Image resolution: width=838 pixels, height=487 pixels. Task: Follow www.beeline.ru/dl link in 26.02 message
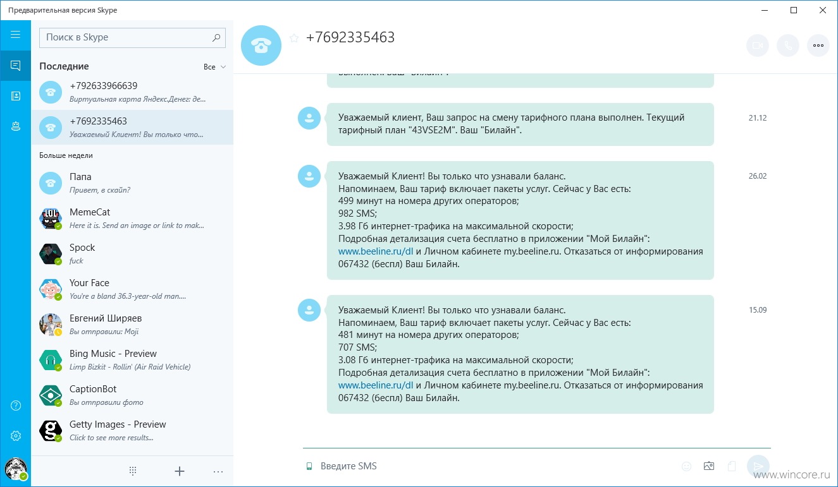(376, 251)
